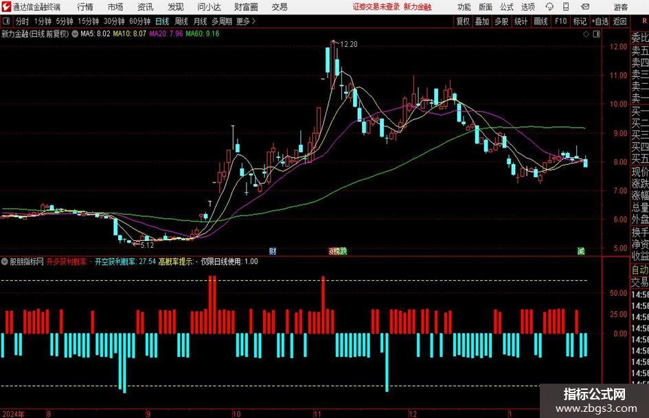Click the 返回 back button
649x418 pixels.
click(x=619, y=21)
